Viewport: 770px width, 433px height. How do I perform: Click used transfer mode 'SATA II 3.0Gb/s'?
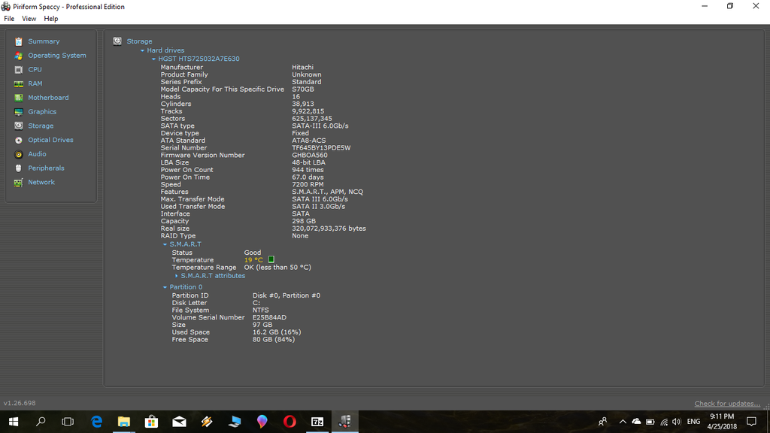coord(318,207)
